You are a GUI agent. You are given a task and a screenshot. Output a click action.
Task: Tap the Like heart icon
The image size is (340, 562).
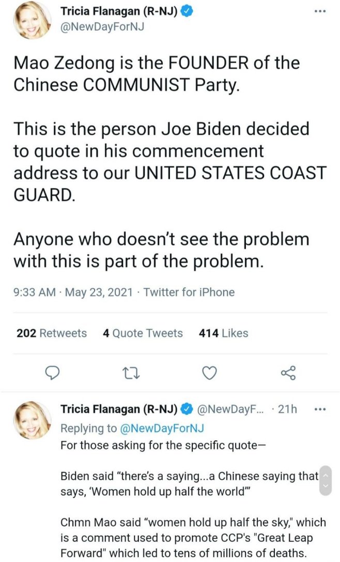coord(209,373)
